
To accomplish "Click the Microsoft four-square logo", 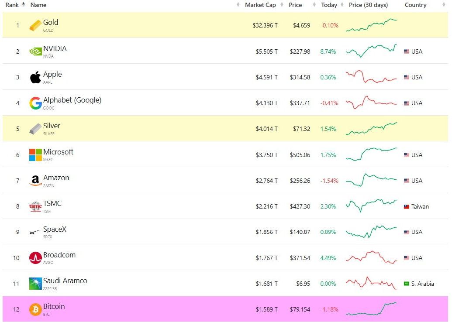I will pyautogui.click(x=35, y=155).
